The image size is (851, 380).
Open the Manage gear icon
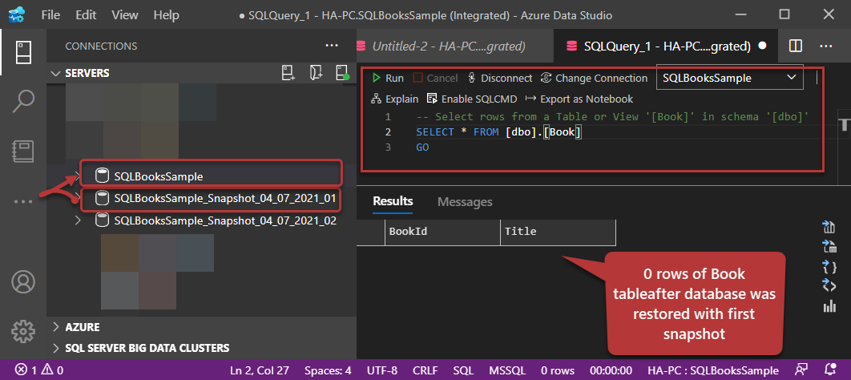pos(23,330)
